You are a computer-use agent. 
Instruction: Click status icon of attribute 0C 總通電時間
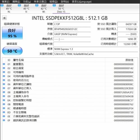point(4,108)
